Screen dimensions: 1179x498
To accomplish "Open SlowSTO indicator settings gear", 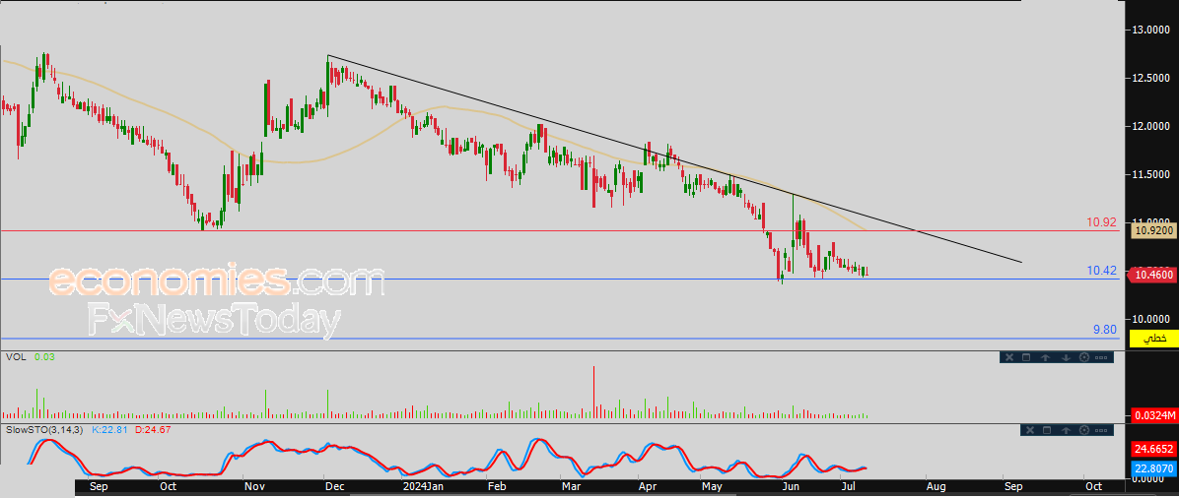I will tap(1084, 430).
